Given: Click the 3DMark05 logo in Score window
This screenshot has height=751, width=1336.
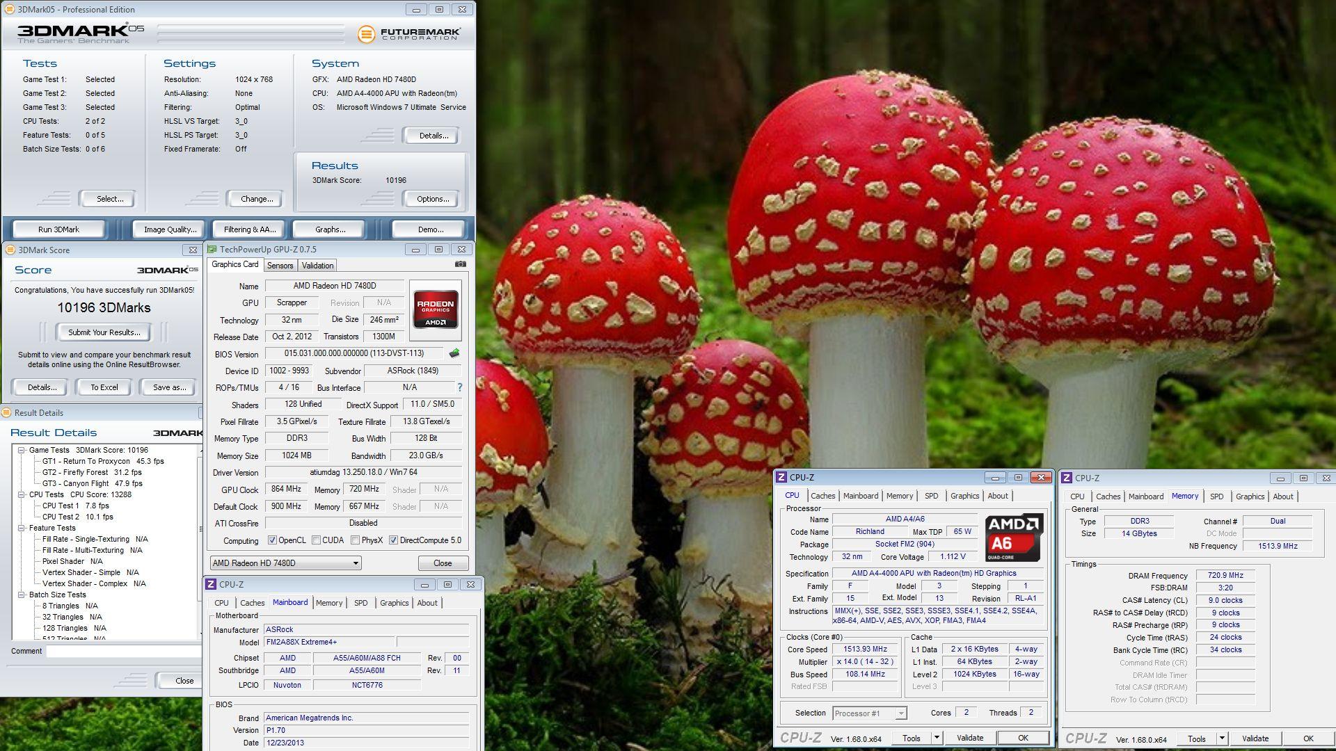Looking at the screenshot, I should (167, 270).
